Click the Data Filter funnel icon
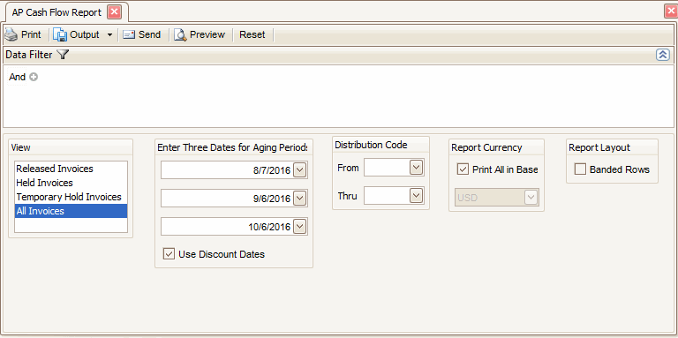Screen dimensions: 678x338 (63, 55)
